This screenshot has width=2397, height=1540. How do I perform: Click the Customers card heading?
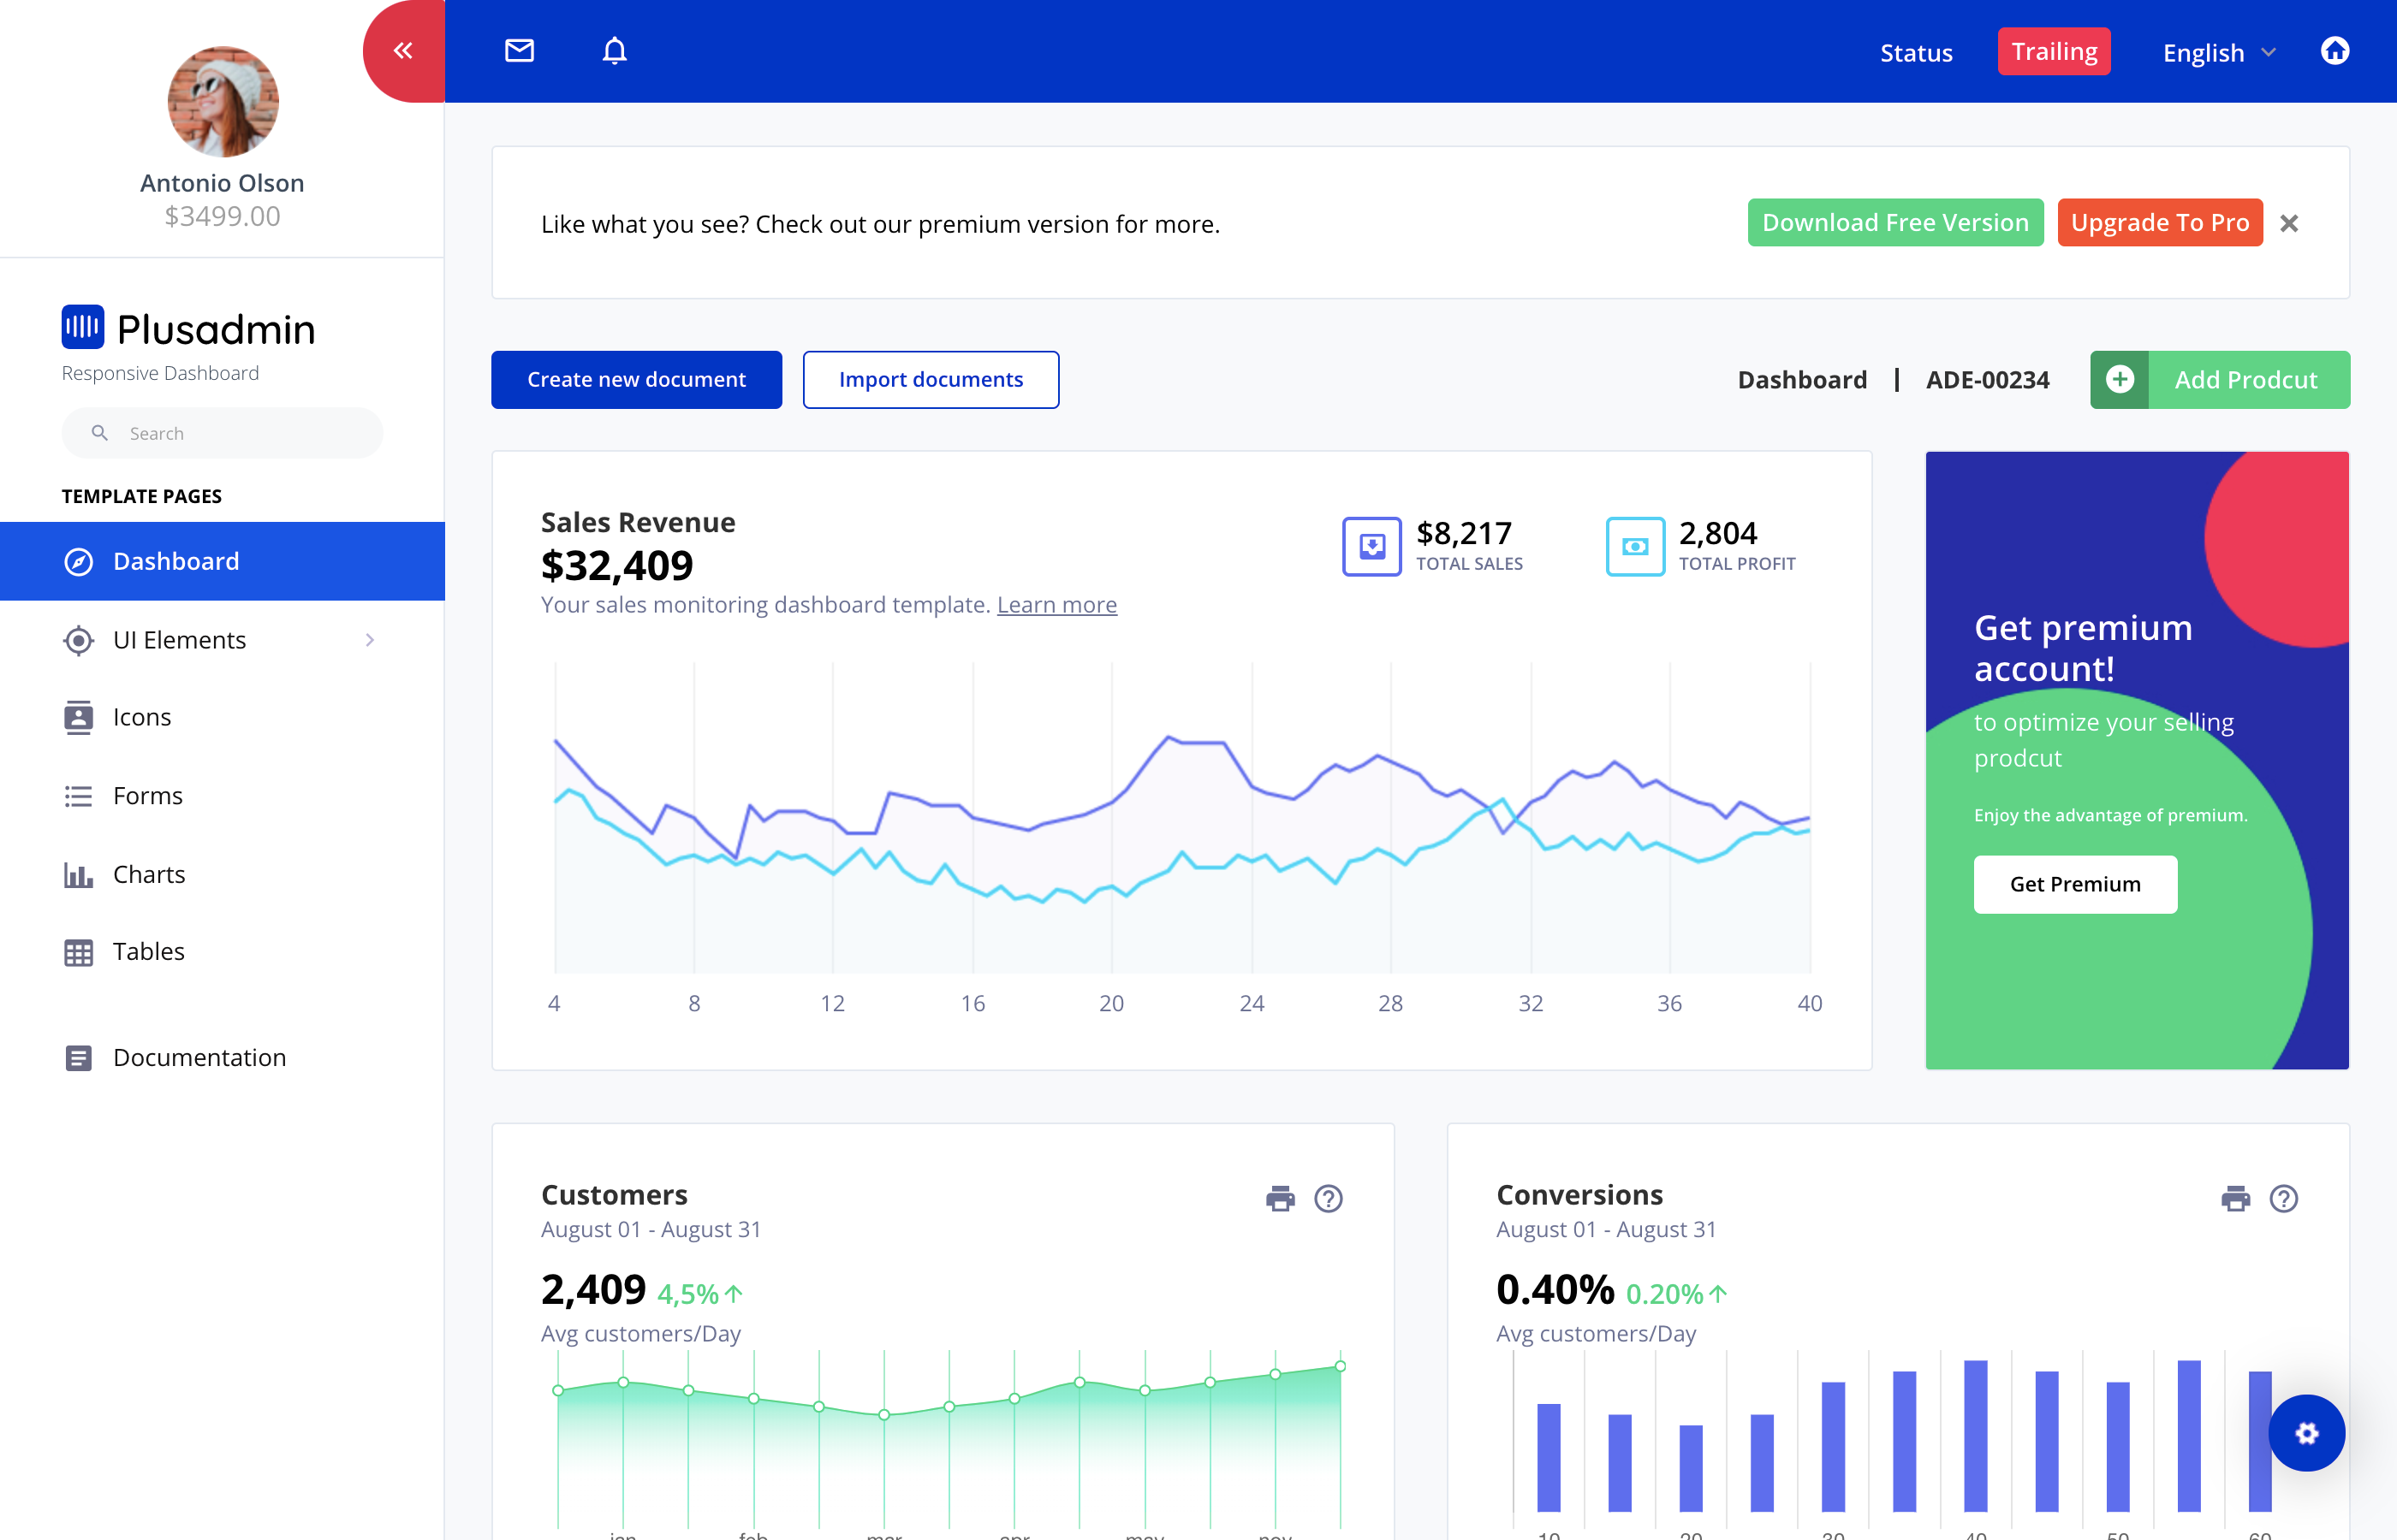point(613,1195)
